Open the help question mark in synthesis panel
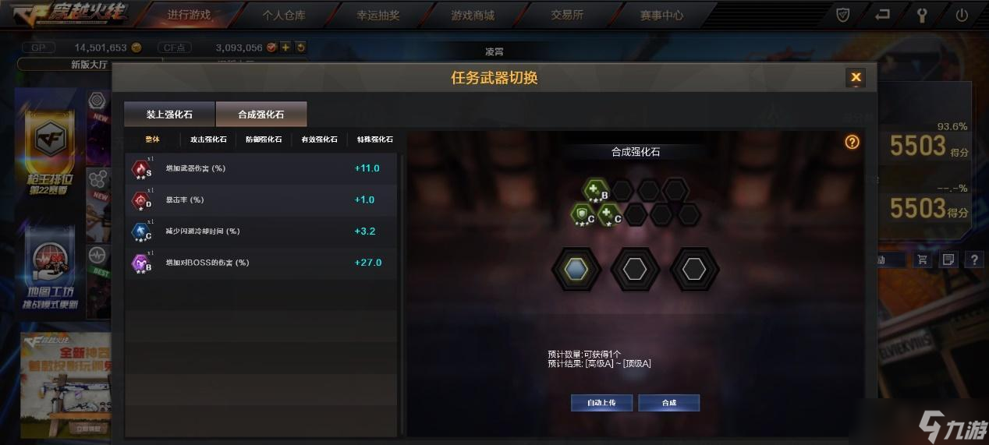Viewport: 989px width, 445px height. click(852, 142)
